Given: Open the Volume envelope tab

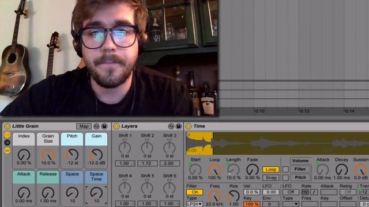Looking at the screenshot, I should (x=300, y=161).
